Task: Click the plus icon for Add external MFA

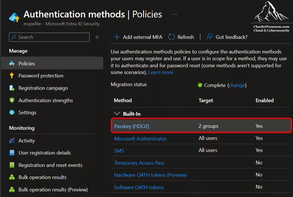Action: point(117,37)
